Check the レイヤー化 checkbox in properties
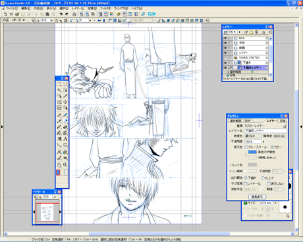The image size is (303, 242). [245, 183]
